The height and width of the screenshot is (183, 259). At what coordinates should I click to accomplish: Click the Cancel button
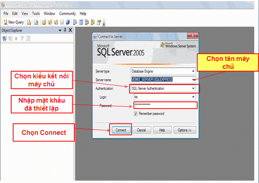click(142, 130)
